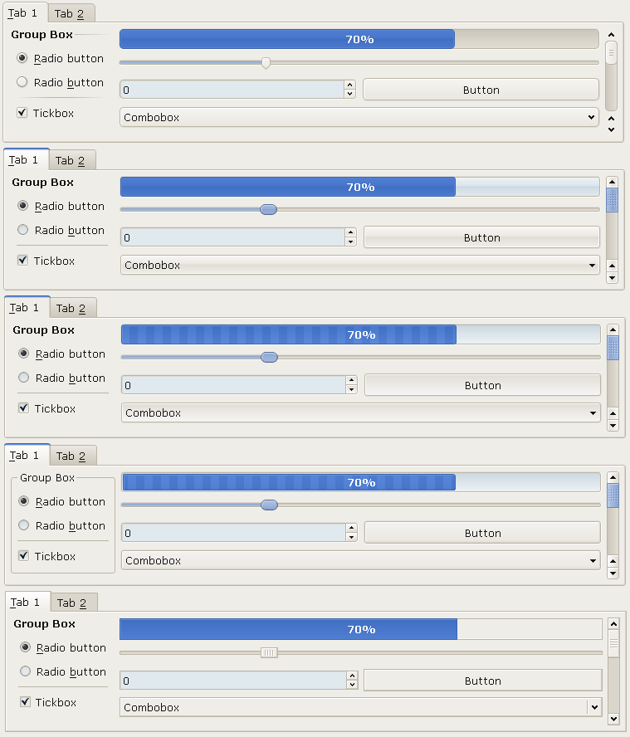Click the scrollbar thumb in the top panel
Screen dimensions: 630x737
pos(611,52)
